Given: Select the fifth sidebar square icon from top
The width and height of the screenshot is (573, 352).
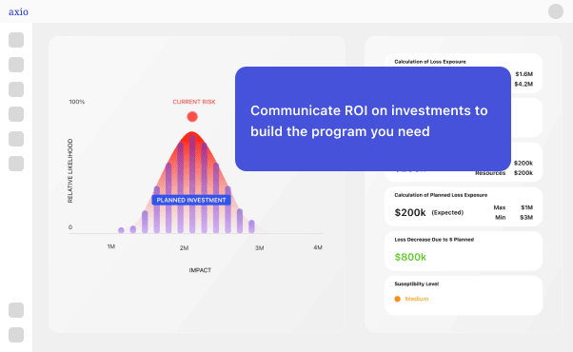Looking at the screenshot, I should [16, 139].
